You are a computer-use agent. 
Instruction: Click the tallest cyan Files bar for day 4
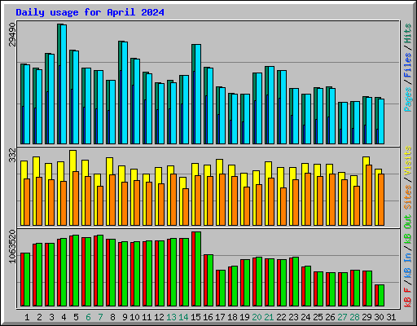(64, 84)
